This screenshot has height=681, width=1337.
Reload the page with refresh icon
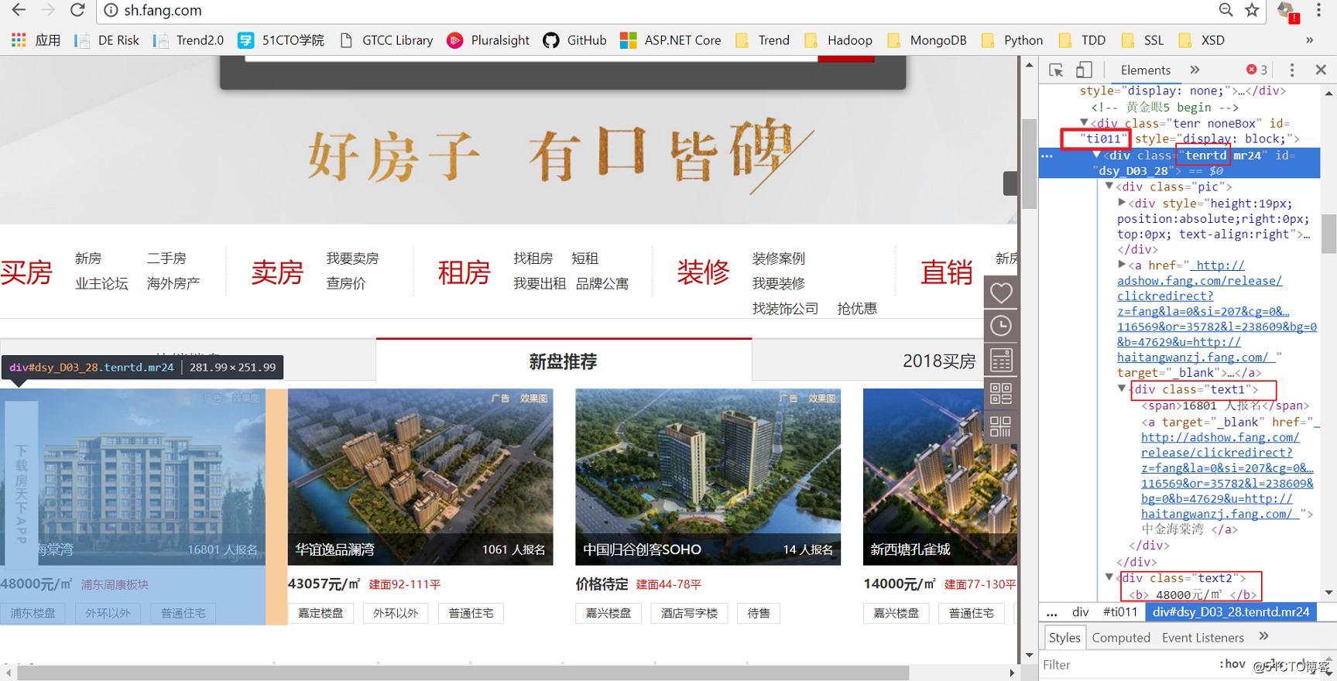pyautogui.click(x=77, y=10)
